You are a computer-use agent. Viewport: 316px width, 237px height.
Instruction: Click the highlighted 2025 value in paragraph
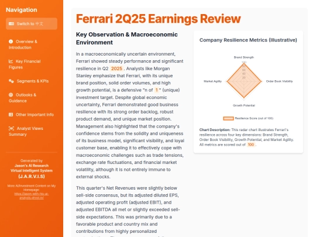pyautogui.click(x=116, y=68)
